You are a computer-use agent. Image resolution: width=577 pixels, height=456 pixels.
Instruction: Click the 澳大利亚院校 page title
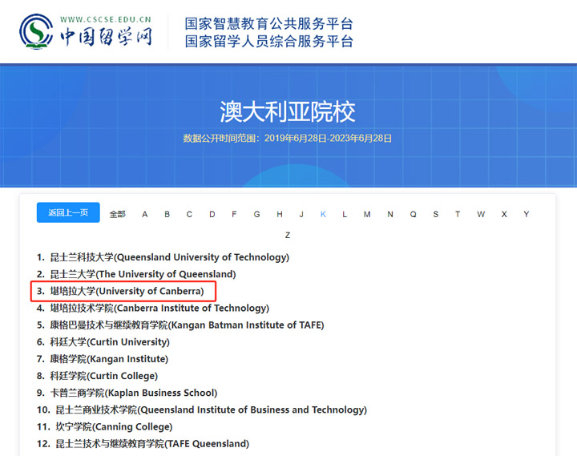[288, 111]
